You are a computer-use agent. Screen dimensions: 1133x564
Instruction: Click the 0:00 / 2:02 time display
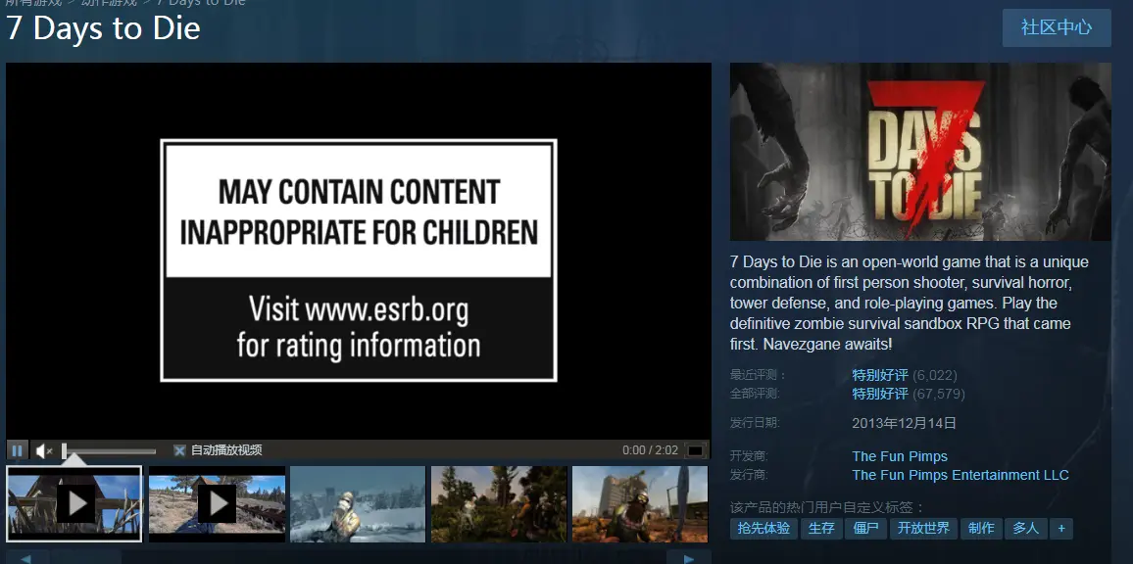pyautogui.click(x=651, y=450)
